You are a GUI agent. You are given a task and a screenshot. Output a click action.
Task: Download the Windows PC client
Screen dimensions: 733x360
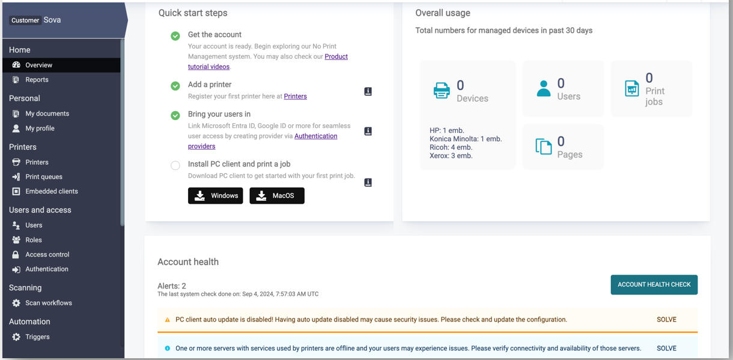215,196
